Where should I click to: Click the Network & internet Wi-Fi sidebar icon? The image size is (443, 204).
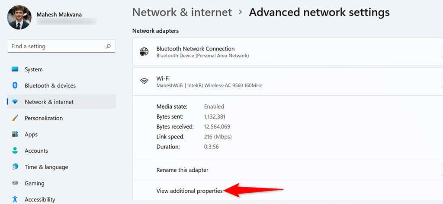(x=15, y=102)
